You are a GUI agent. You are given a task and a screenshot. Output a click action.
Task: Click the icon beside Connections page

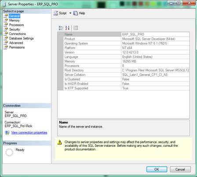tap(6, 34)
